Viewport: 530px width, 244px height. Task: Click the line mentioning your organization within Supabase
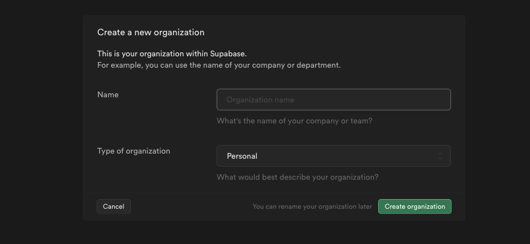pyautogui.click(x=172, y=53)
